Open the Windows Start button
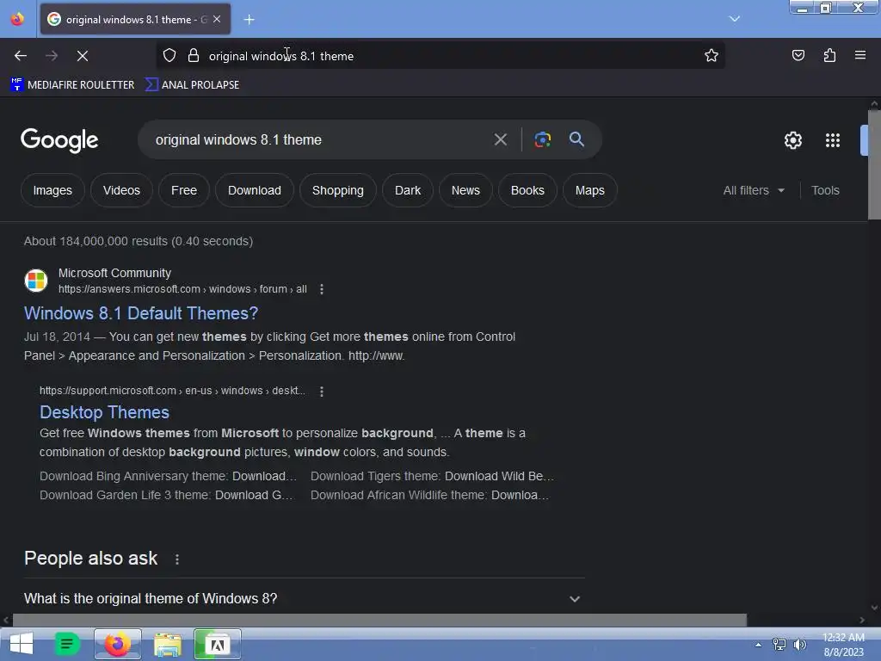881x661 pixels. coord(21,644)
